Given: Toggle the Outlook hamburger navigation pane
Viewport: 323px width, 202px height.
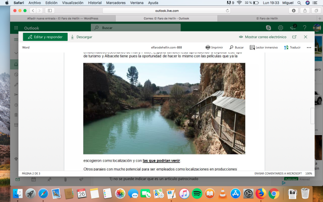Looking at the screenshot, I should point(16,40).
